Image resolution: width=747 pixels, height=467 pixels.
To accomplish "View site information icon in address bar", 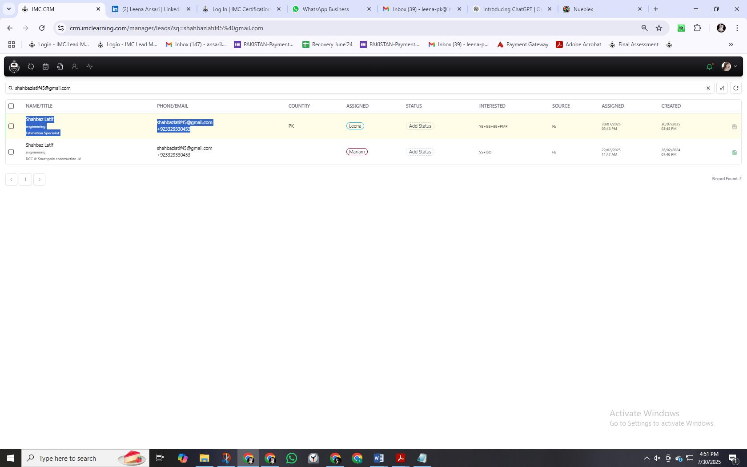I will tap(61, 28).
